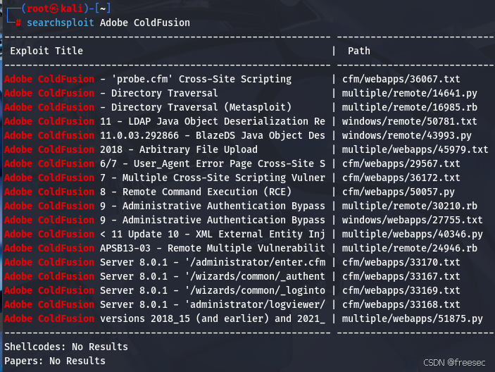Select path multiple/webapps/51875.py
Image resolution: width=495 pixels, height=372 pixels.
tap(413, 318)
